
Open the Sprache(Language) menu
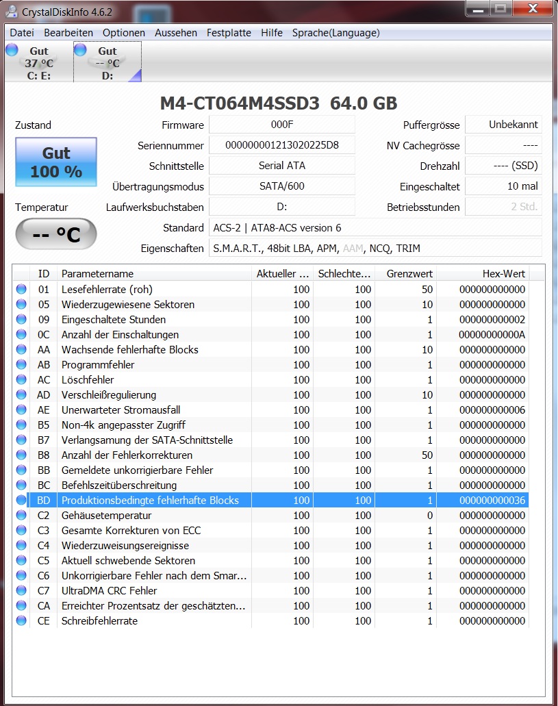pos(336,33)
